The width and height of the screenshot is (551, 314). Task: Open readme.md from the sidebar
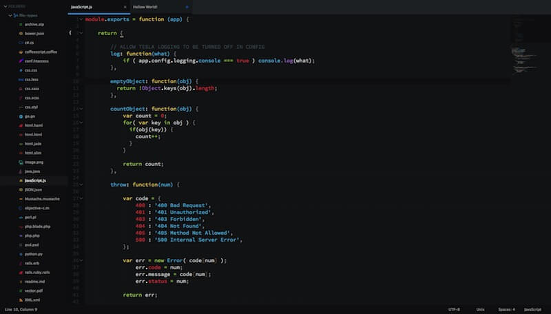tap(34, 281)
